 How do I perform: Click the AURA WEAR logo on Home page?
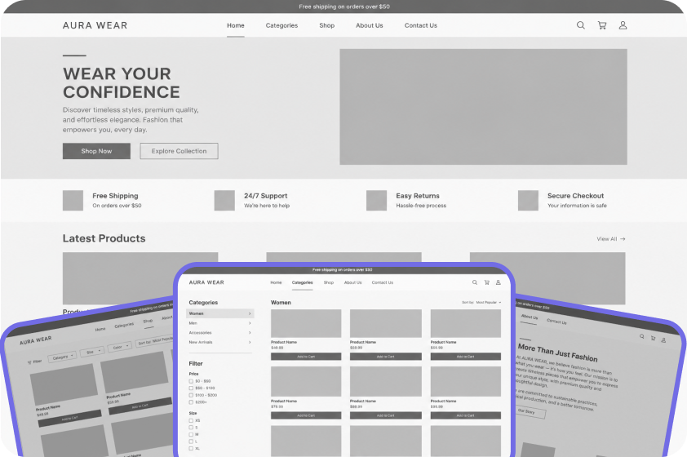[95, 25]
